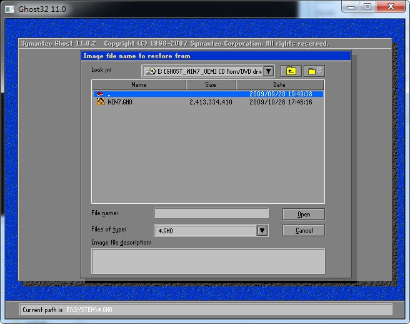Create a new folder icon
Viewport: 410px width, 324px height.
[314, 71]
